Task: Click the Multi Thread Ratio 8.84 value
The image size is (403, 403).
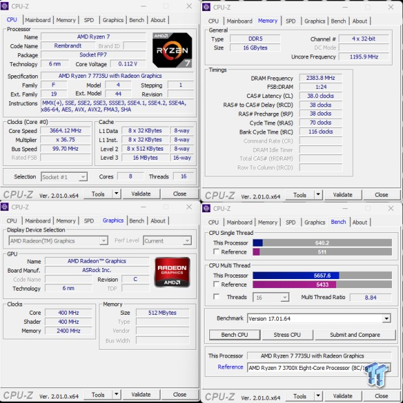Action: pos(370,298)
